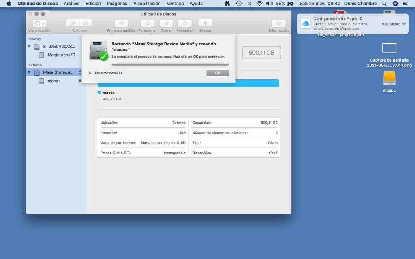Open the Archivo menu

[72, 4]
